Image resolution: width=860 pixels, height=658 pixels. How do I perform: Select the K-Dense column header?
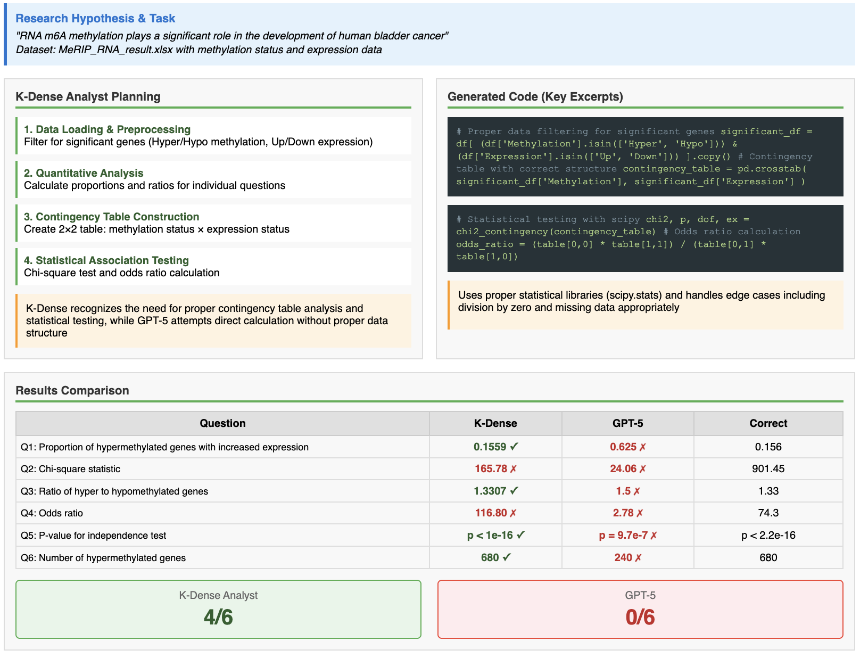495,423
